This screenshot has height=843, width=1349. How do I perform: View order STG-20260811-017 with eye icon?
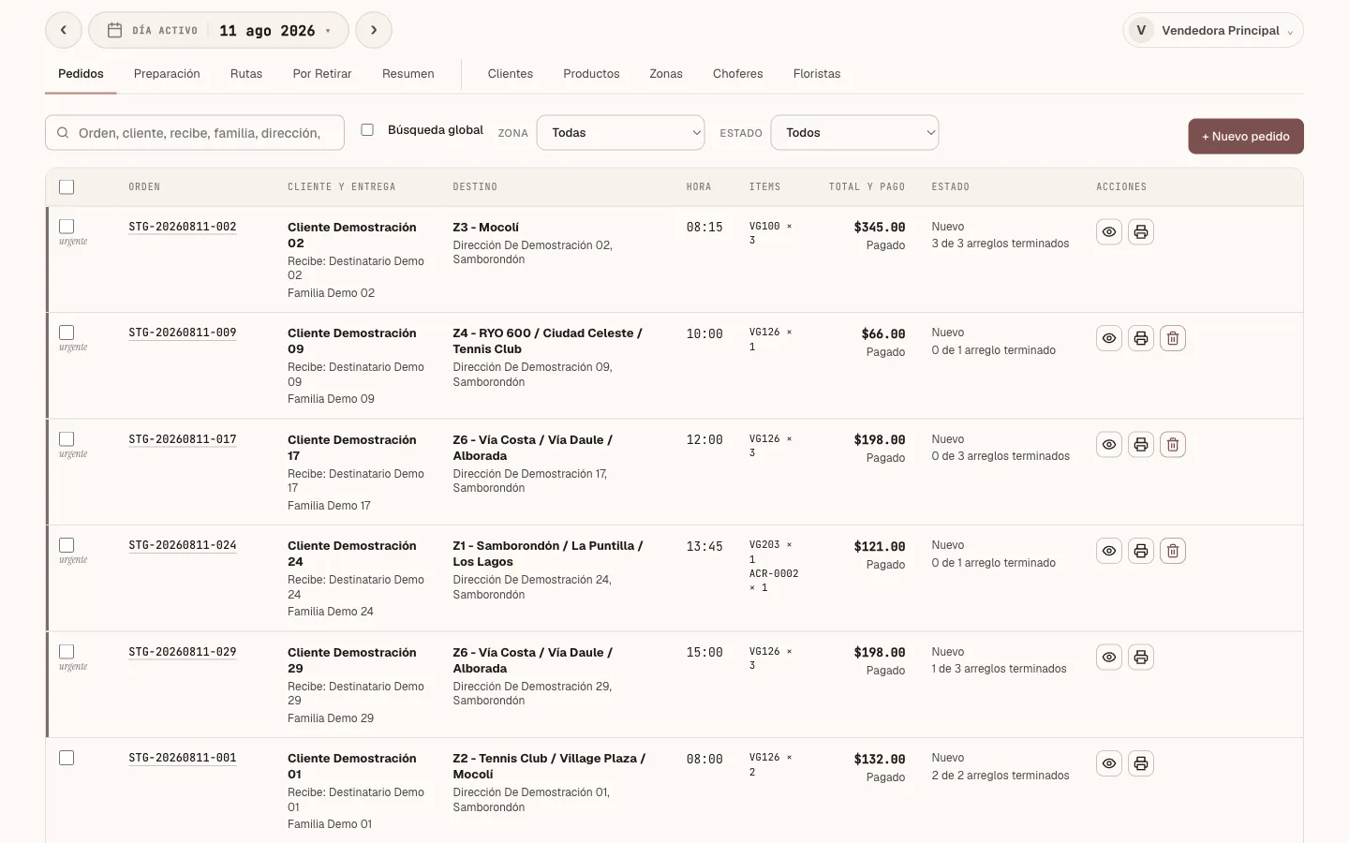tap(1109, 445)
